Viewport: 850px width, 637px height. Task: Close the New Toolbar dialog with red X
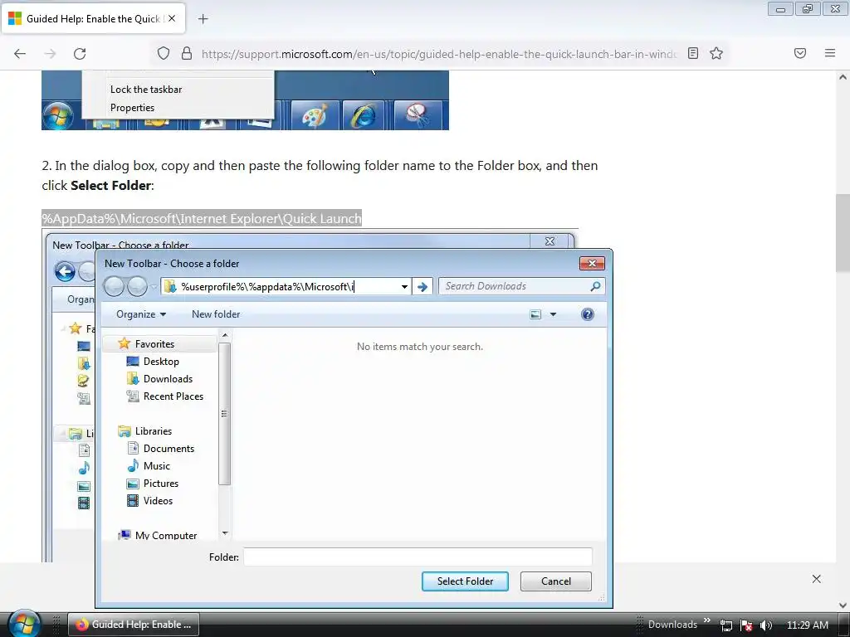[x=592, y=263]
